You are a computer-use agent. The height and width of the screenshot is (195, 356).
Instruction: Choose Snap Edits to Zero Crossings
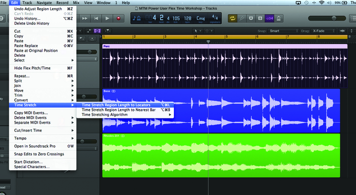point(43,154)
